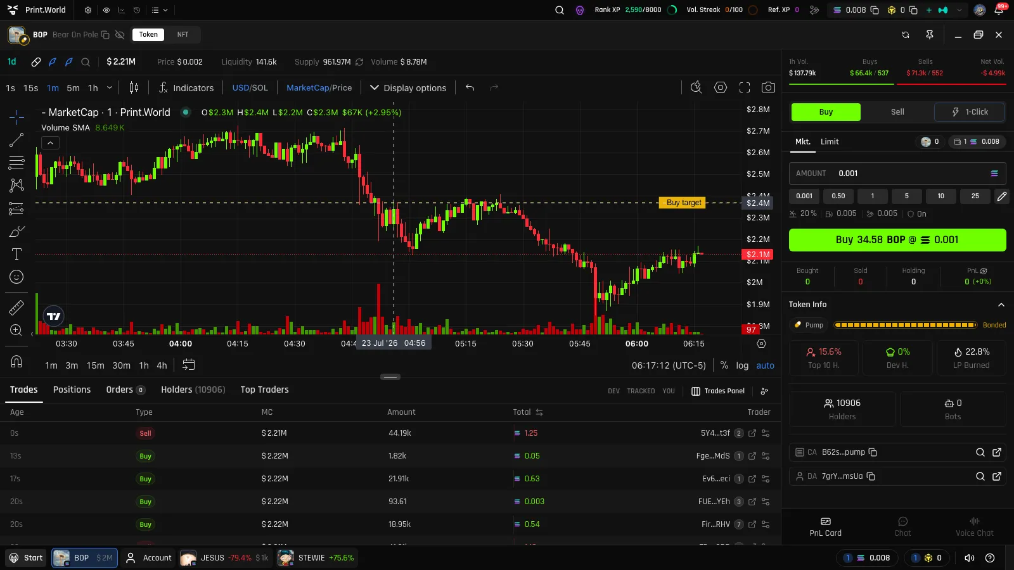Screen dimensions: 1014x570
Task: Toggle the 1-Click trading mode
Action: pyautogui.click(x=970, y=112)
